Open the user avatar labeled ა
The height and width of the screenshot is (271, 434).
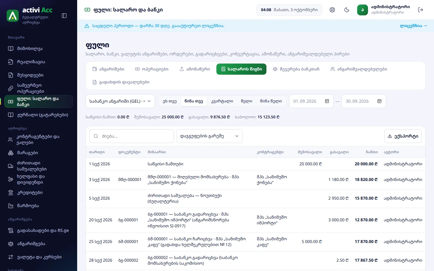coord(363,10)
